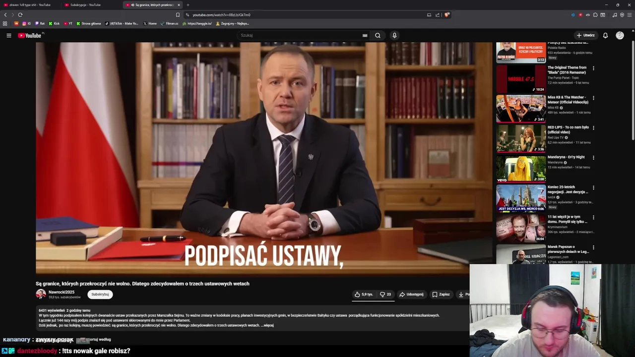The width and height of the screenshot is (635, 357).
Task: Focus the Szukaj search field
Action: pos(300,35)
